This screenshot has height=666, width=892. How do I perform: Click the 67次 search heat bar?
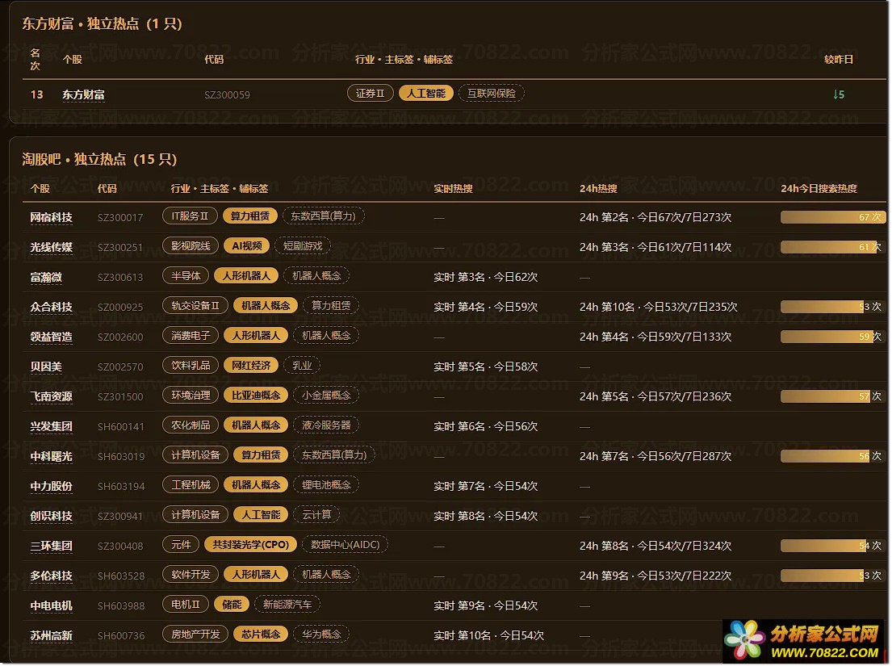click(833, 217)
